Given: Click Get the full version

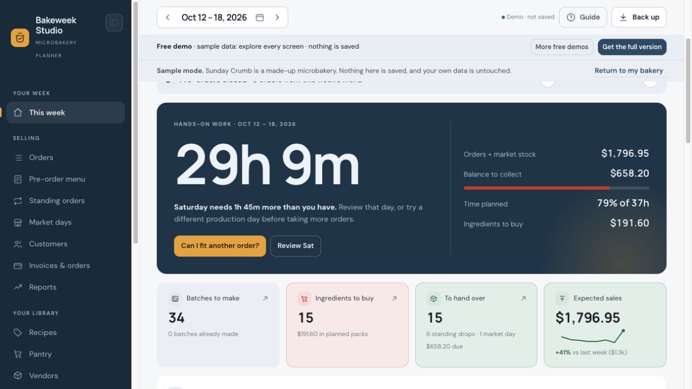Looking at the screenshot, I should 632,47.
